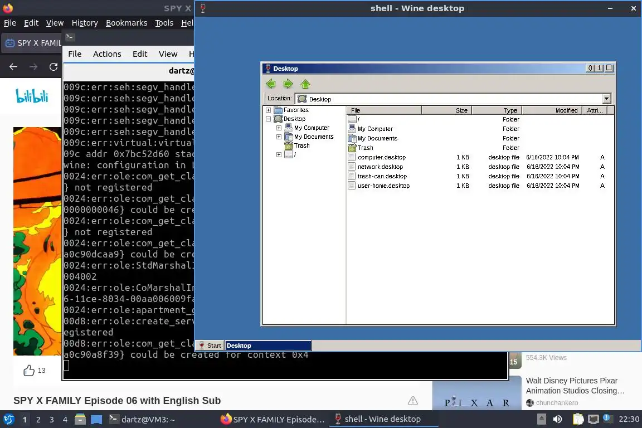642x428 pixels.
Task: Click the show desktop icon in panel
Action: coord(96,420)
